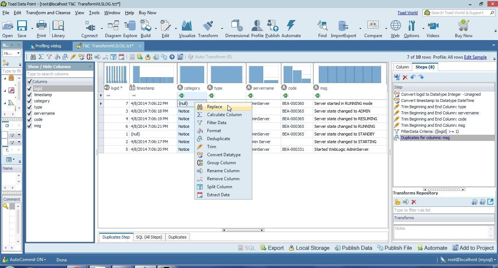Click the Profile toolbar icon

click(257, 29)
